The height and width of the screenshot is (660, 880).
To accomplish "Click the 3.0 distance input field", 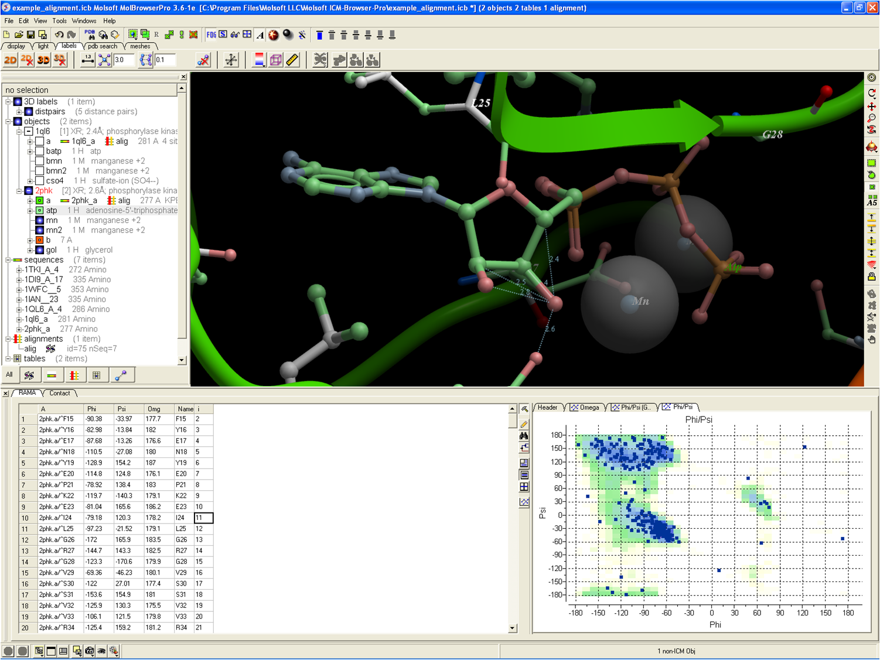I will coord(124,60).
